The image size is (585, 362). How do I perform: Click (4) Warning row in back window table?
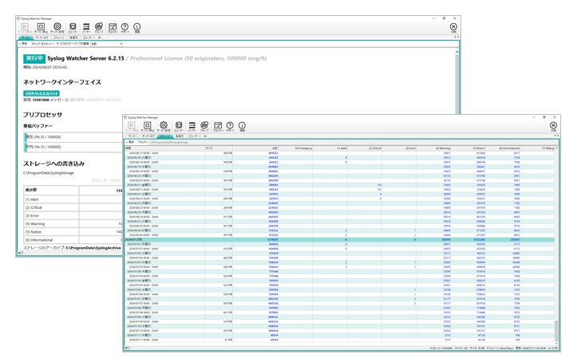(73, 224)
